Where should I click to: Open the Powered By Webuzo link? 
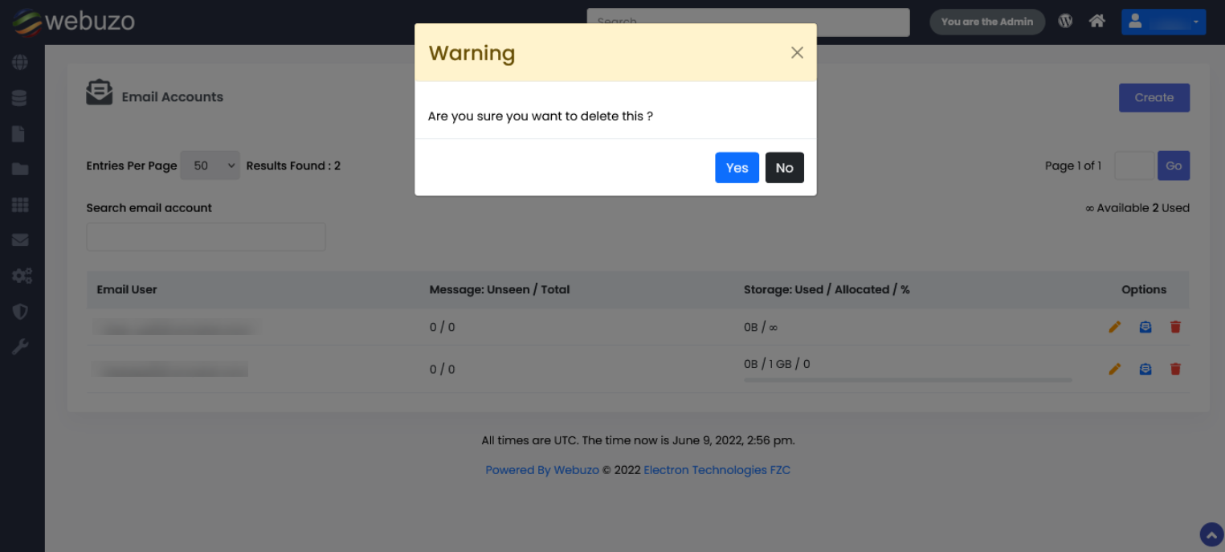[x=542, y=469]
